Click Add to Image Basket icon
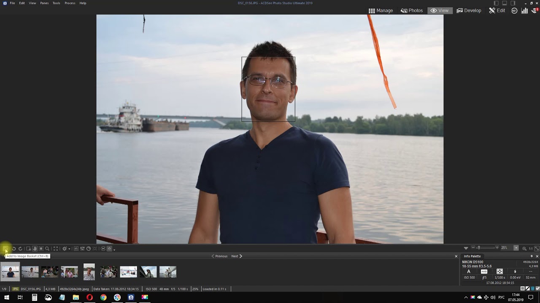The image size is (540, 303). [5, 249]
